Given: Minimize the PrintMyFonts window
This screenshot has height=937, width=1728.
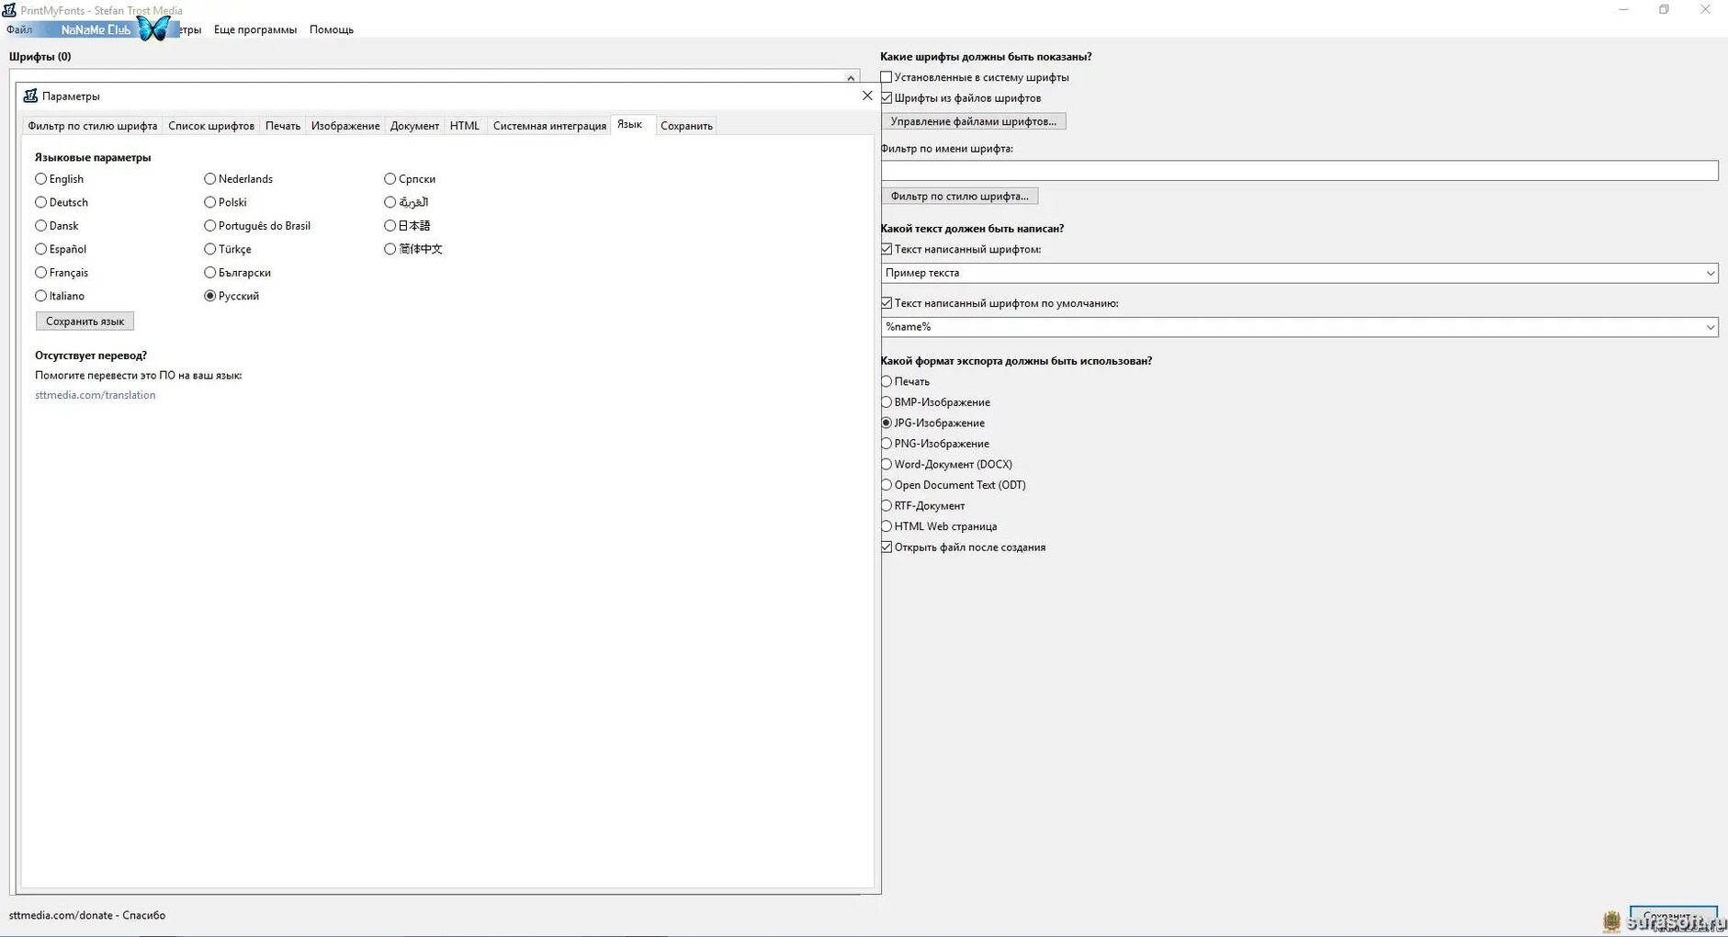Looking at the screenshot, I should (x=1623, y=10).
